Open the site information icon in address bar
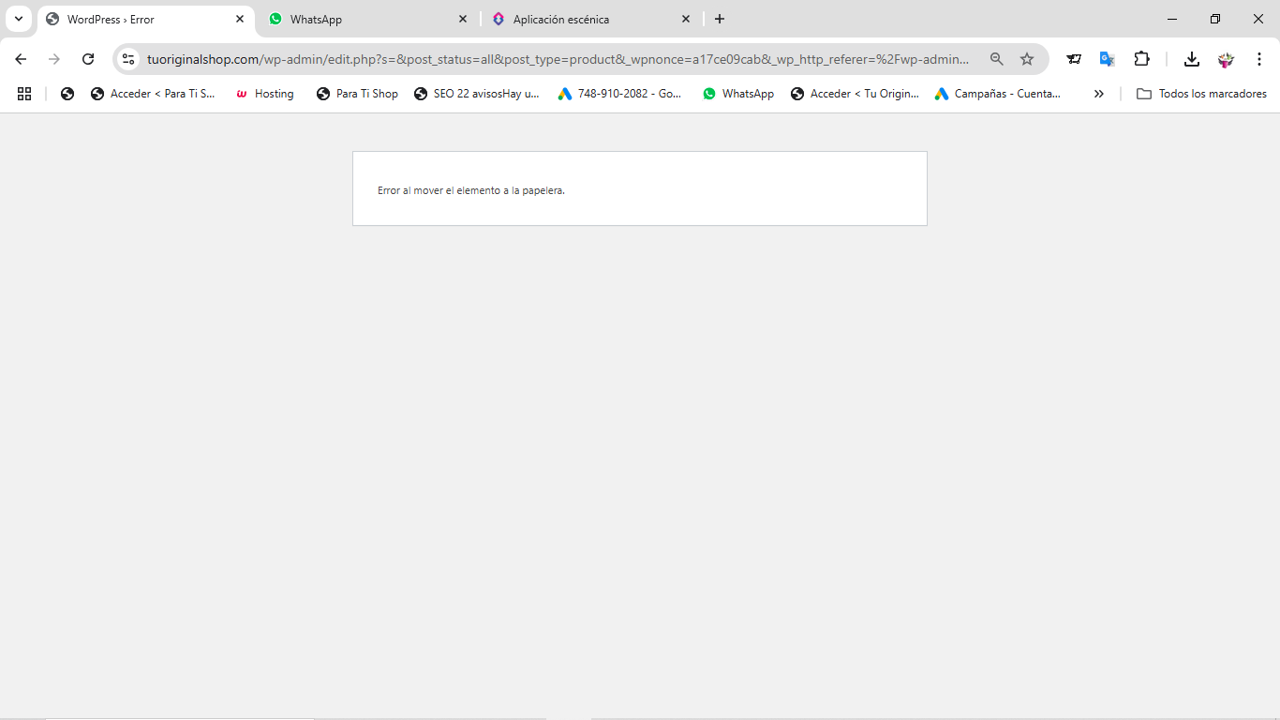1280x720 pixels. coord(128,59)
